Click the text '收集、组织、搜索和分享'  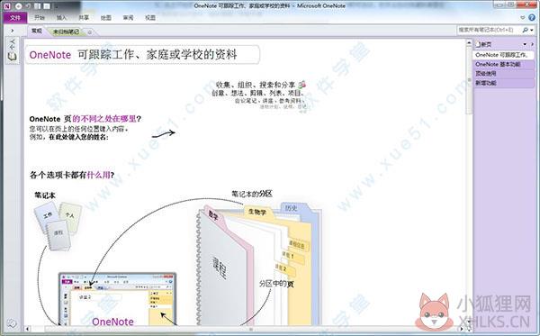tap(256, 85)
